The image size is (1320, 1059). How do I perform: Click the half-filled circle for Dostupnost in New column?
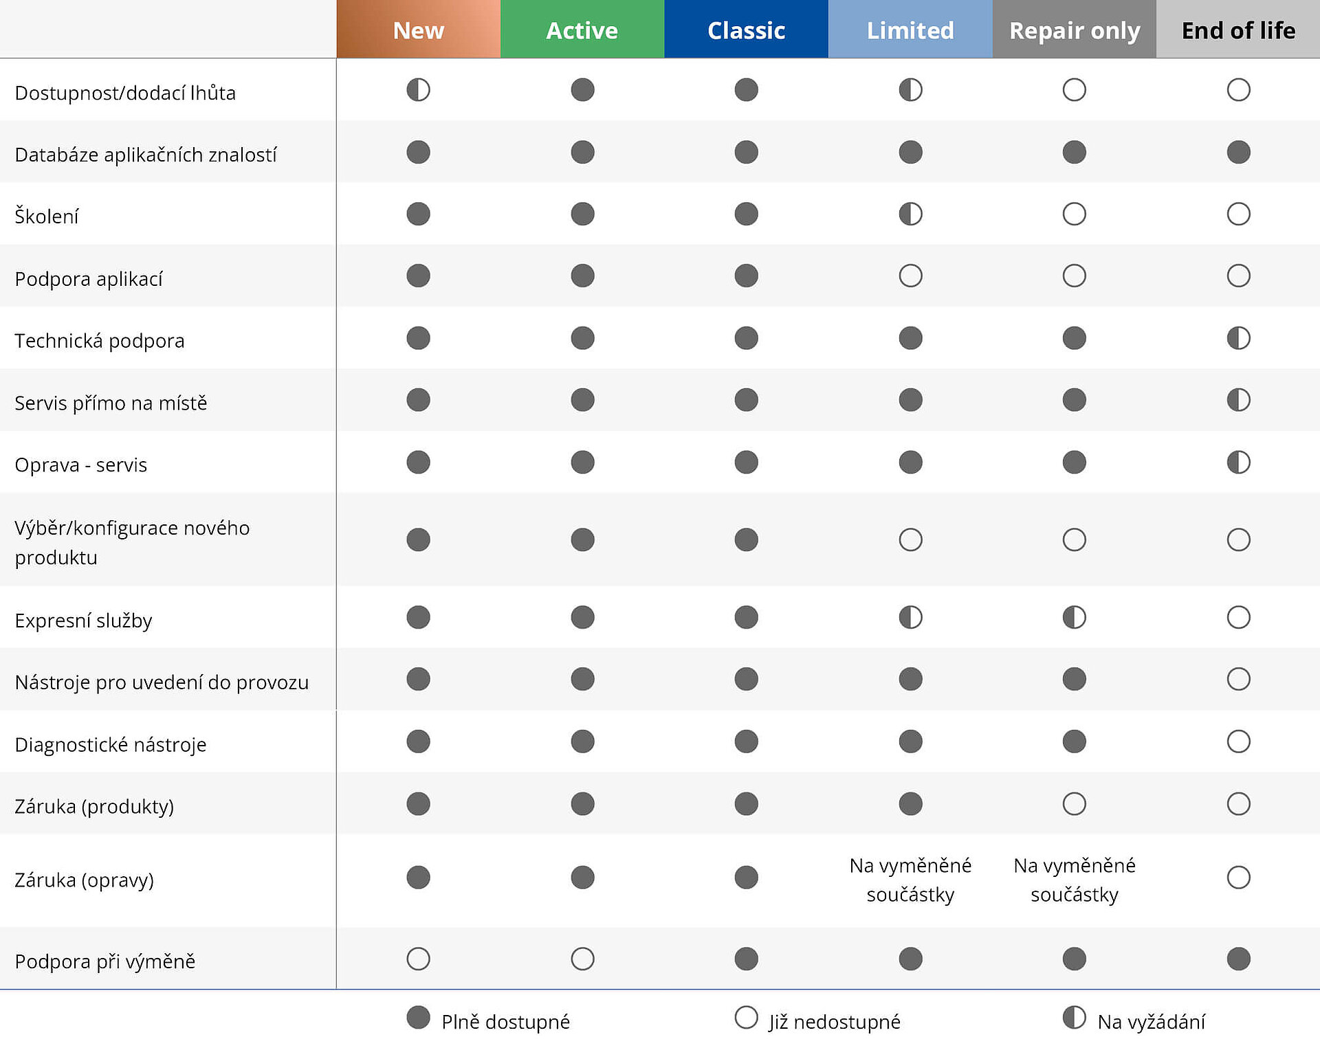(x=418, y=90)
